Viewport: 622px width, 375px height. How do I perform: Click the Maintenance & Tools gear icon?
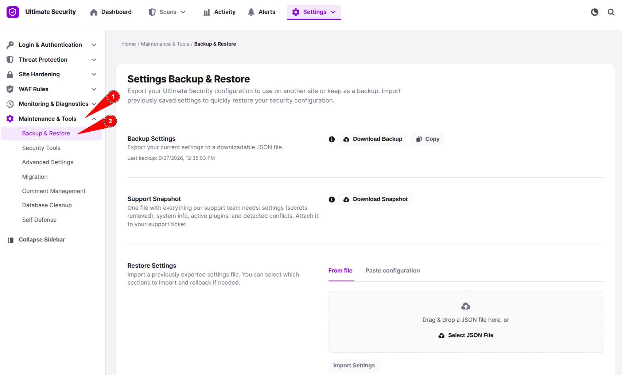pos(10,119)
